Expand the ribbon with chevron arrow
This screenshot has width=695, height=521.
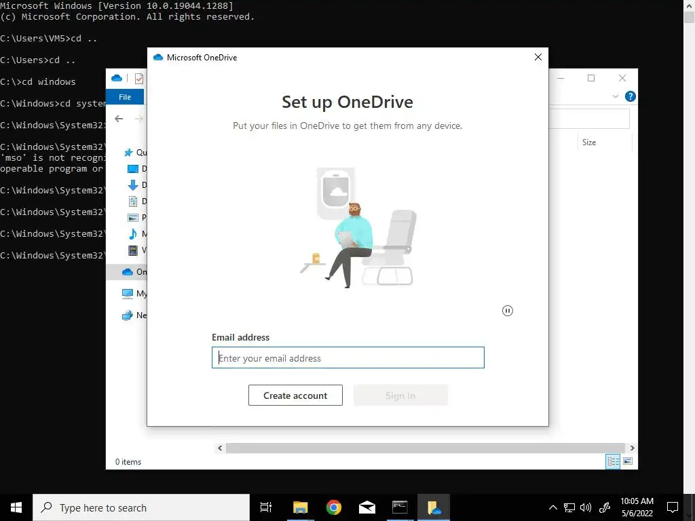615,96
